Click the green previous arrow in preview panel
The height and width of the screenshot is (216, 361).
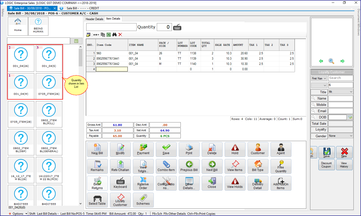[x=321, y=61]
